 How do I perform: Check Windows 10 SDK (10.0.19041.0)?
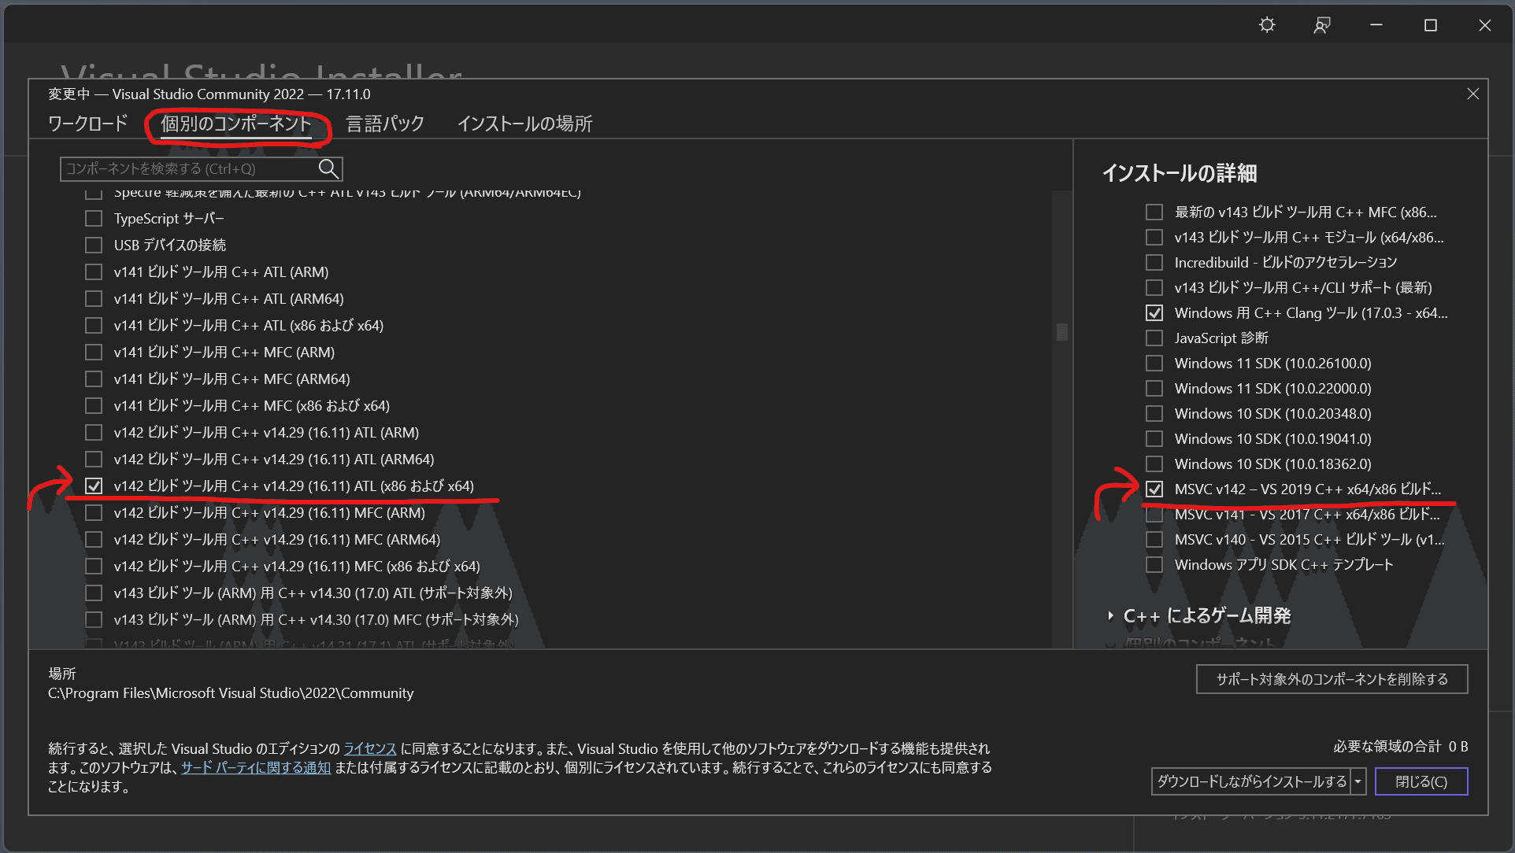pyautogui.click(x=1154, y=438)
